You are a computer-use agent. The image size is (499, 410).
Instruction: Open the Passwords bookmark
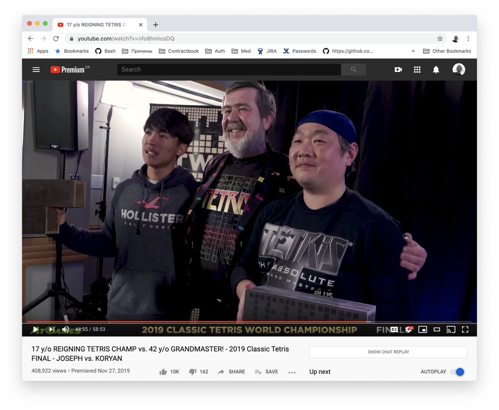coord(299,51)
